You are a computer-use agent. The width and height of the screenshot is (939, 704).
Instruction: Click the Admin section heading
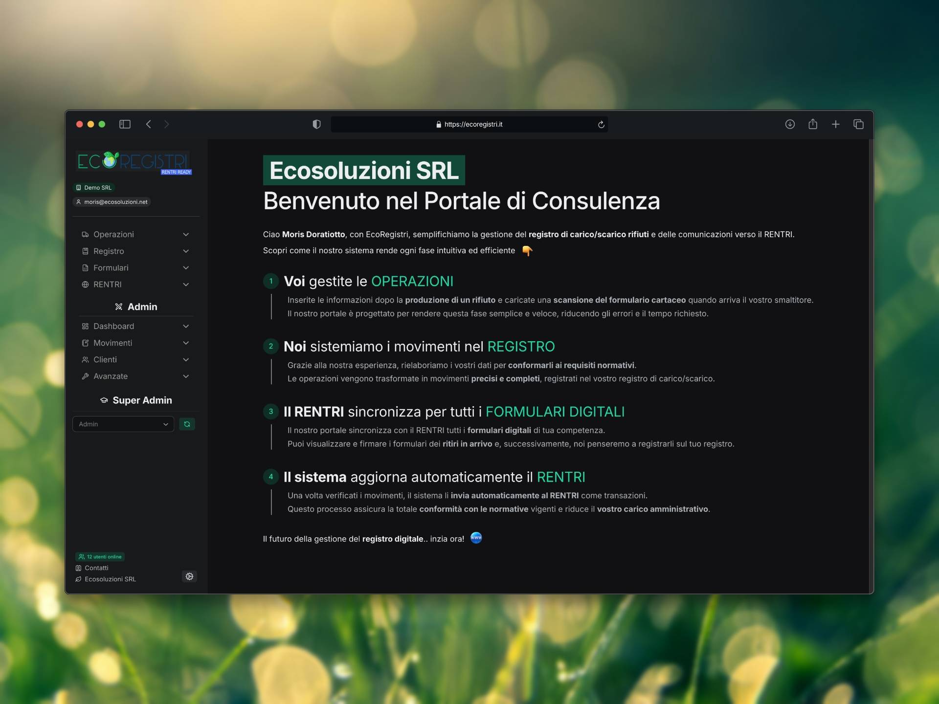tap(136, 307)
